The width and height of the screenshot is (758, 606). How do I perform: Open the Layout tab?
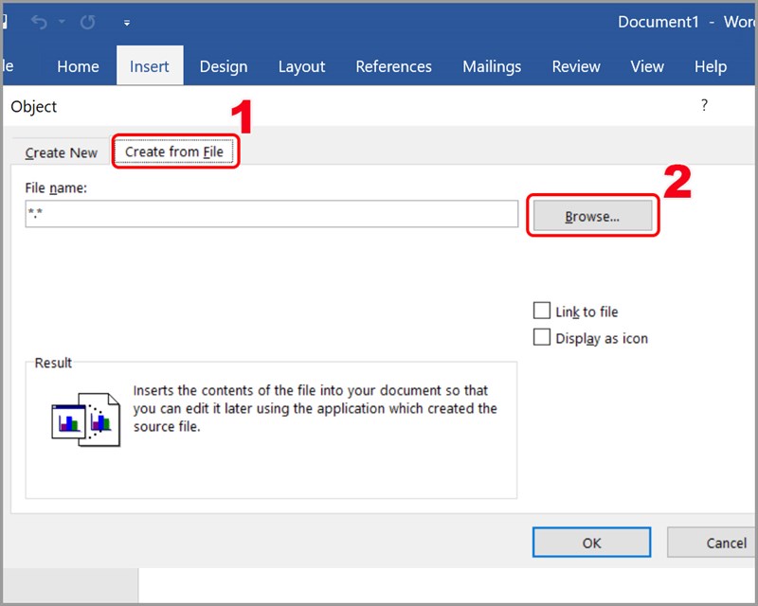[x=301, y=66]
